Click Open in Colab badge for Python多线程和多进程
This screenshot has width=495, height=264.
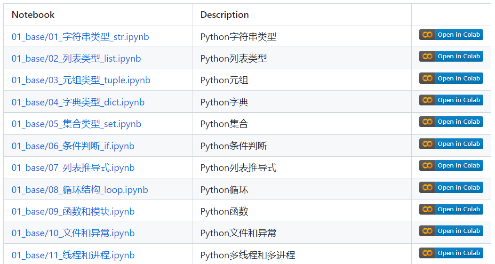pyautogui.click(x=451, y=253)
